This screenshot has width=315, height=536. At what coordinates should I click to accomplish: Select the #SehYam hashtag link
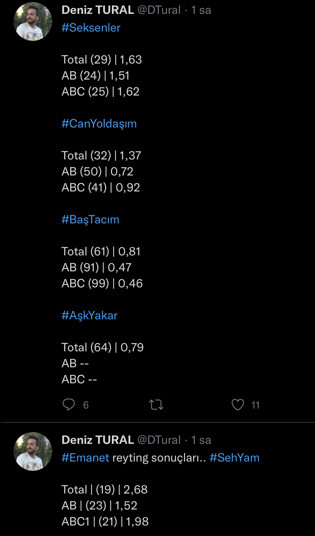234,458
